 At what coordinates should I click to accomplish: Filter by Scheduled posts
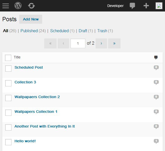pos(59,31)
